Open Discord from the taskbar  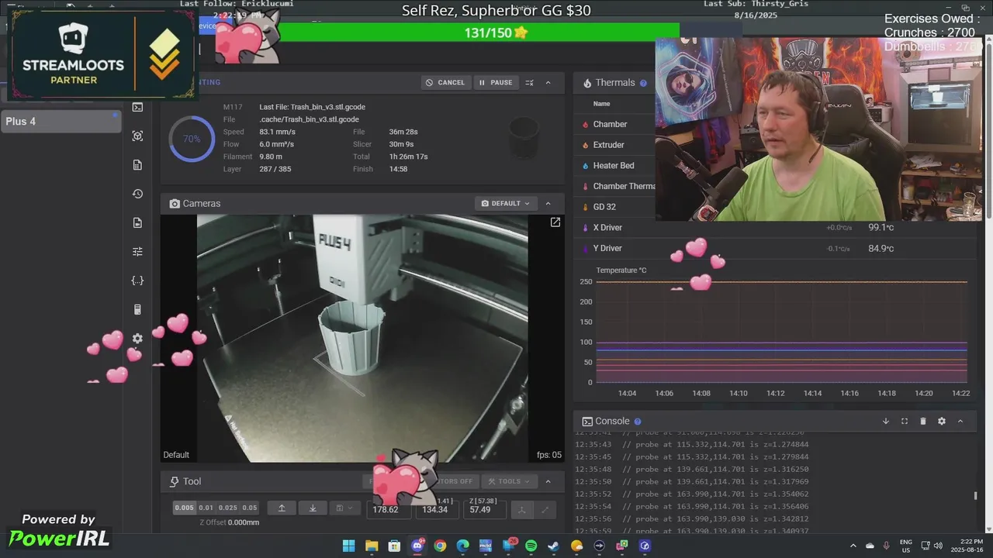tap(417, 546)
